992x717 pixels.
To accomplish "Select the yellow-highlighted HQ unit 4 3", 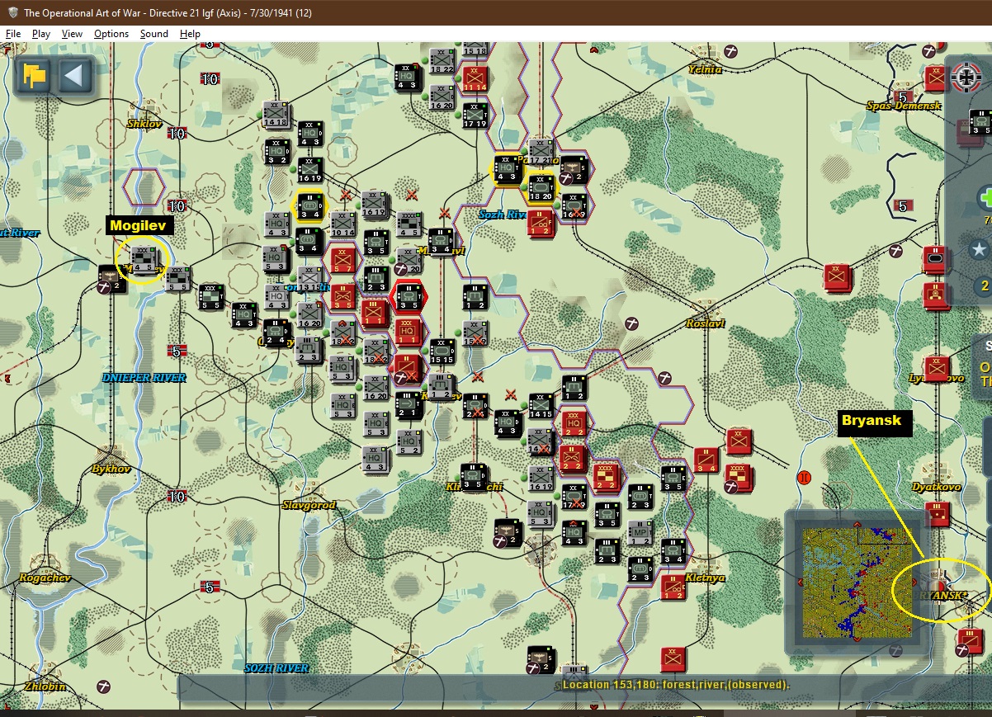I will [x=508, y=170].
